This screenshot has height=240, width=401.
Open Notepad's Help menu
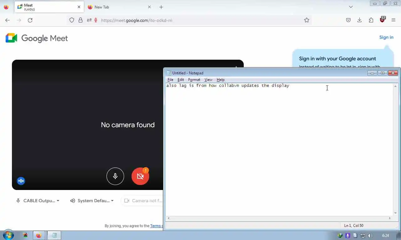pos(221,80)
